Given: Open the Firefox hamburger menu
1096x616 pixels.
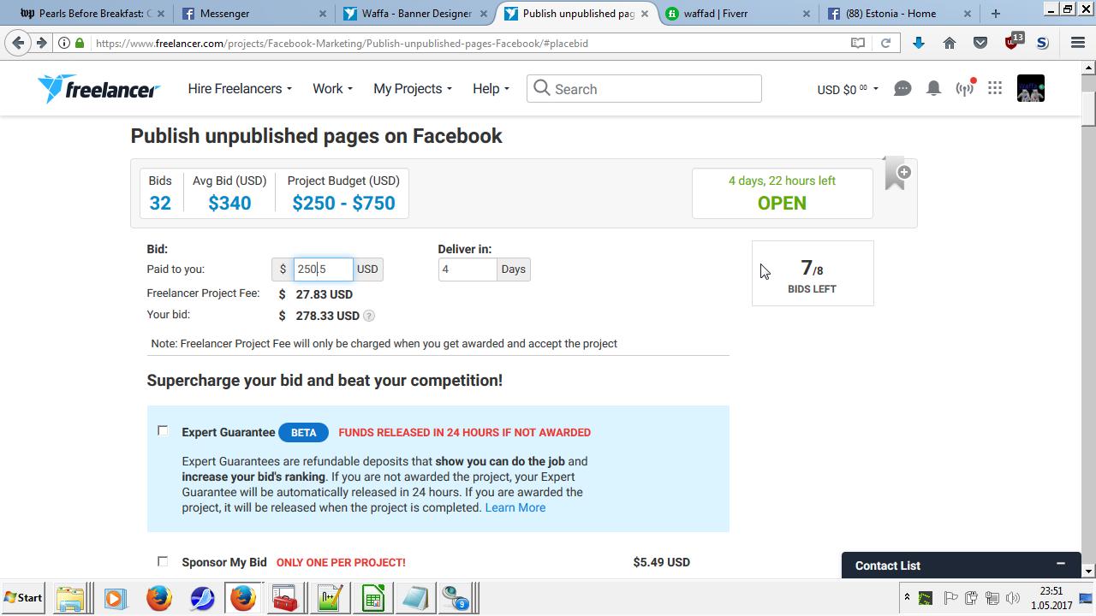Looking at the screenshot, I should (1078, 43).
